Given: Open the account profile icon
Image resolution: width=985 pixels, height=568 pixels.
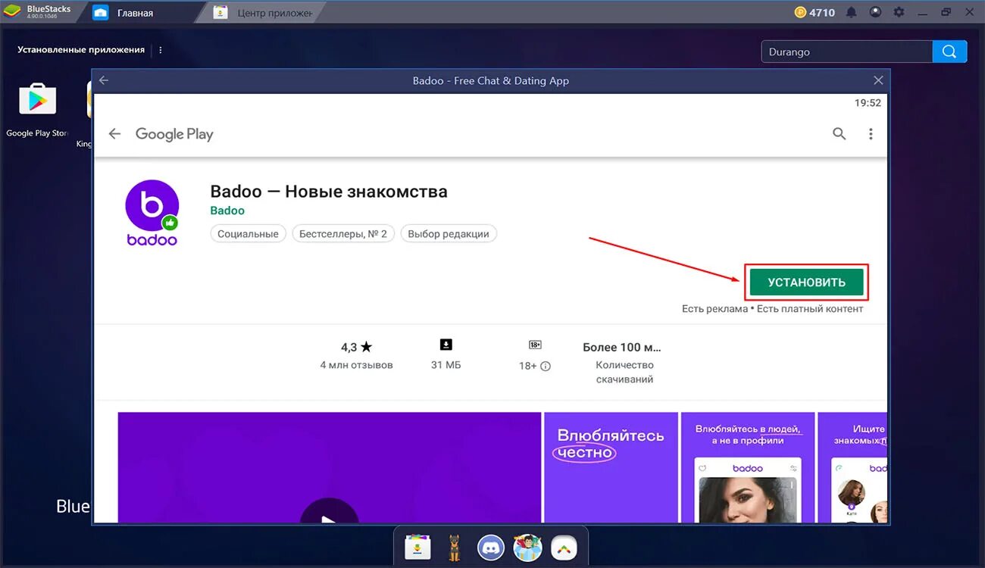Looking at the screenshot, I should click(x=875, y=12).
